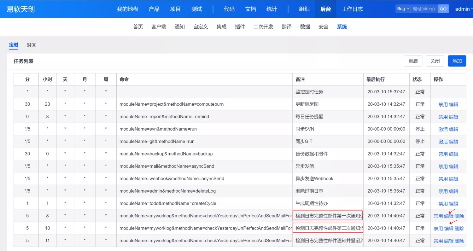The height and width of the screenshot is (251, 473).
Task: Activate the 同步SVN task
Action: point(443,129)
